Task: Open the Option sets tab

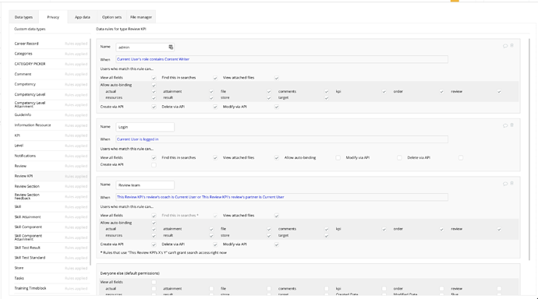Action: [111, 17]
